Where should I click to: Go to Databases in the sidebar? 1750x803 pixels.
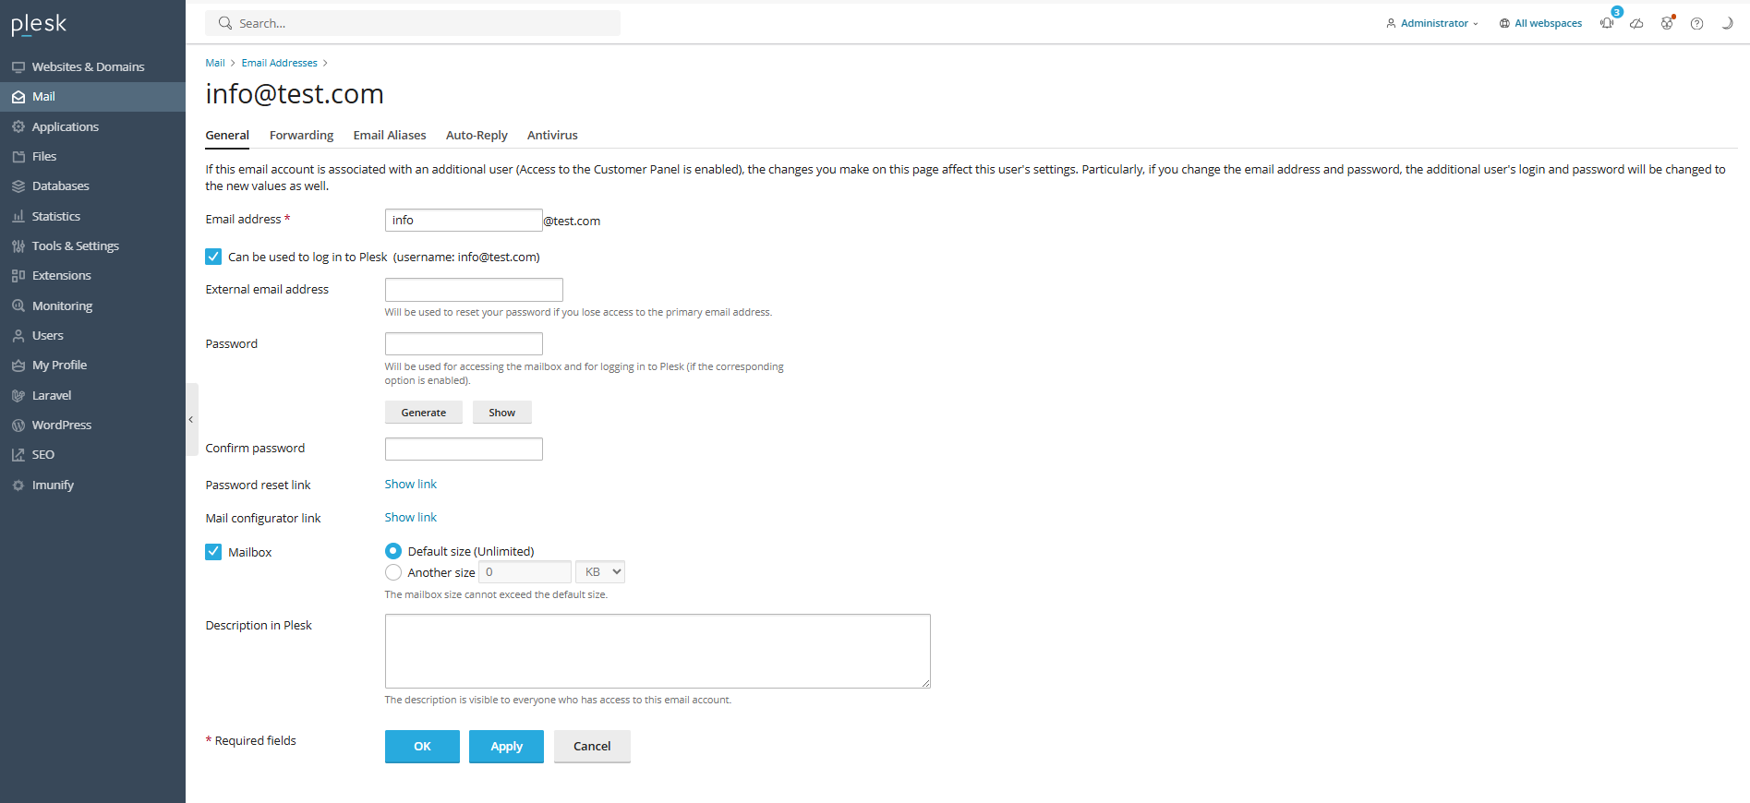(60, 186)
